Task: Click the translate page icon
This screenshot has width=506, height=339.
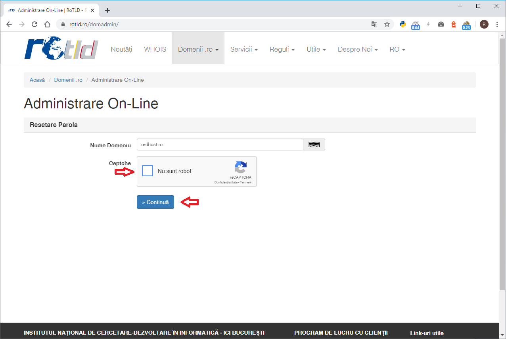Action: (x=374, y=24)
